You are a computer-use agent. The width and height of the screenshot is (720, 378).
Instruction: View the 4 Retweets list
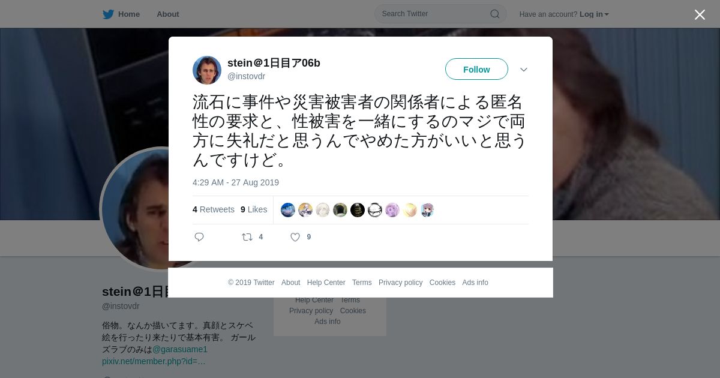[214, 209]
